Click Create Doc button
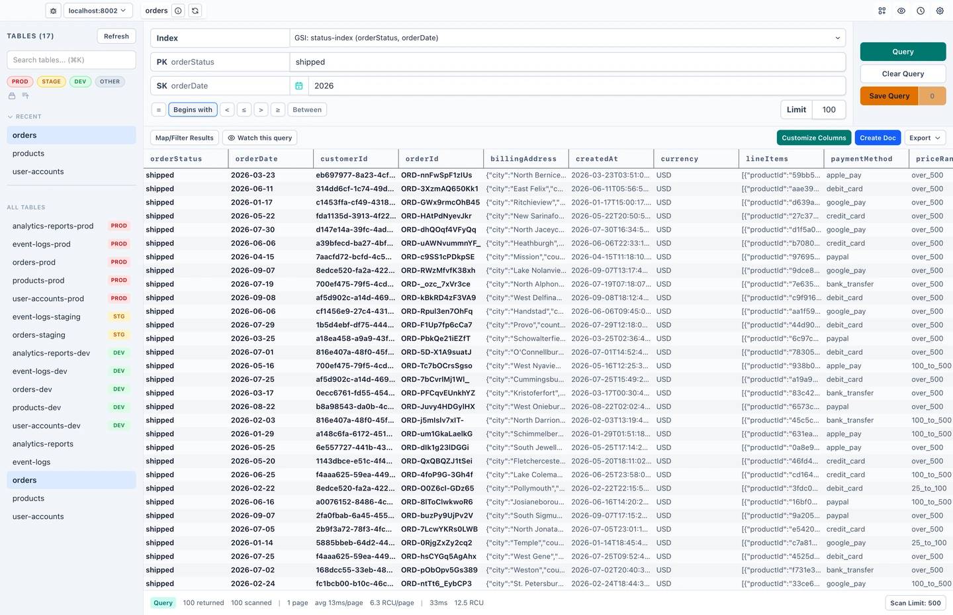The width and height of the screenshot is (953, 615). (x=878, y=138)
